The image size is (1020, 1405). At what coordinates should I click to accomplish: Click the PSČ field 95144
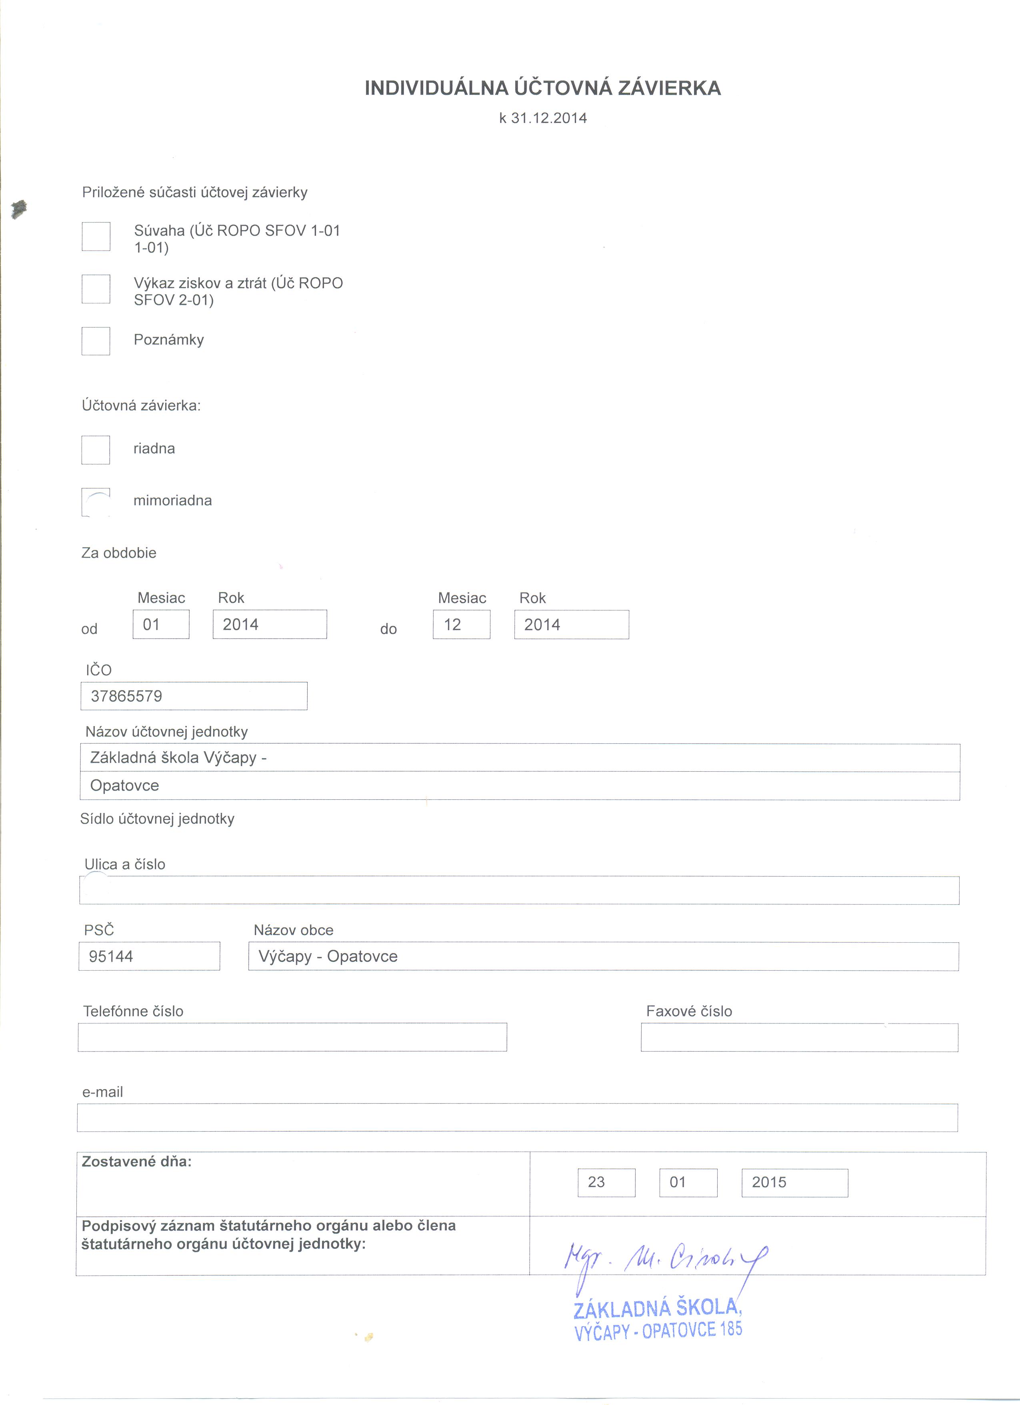[x=149, y=957]
